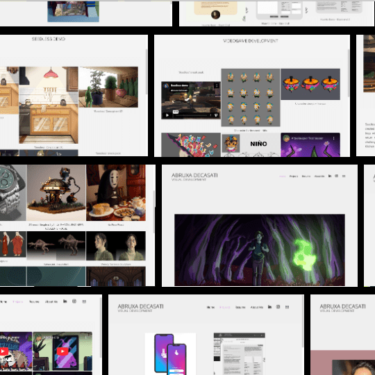Select the three trompo tops thumbnail

[310, 84]
